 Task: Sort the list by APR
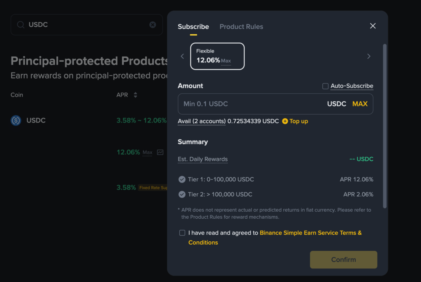(135, 95)
